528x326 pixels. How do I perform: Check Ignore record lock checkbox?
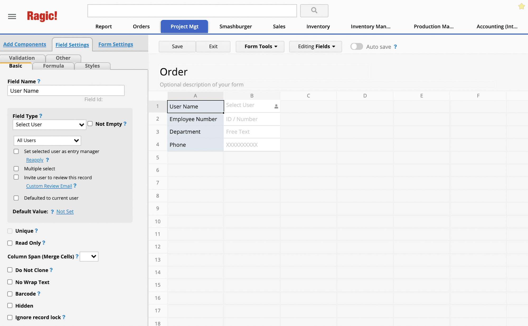[10, 317]
